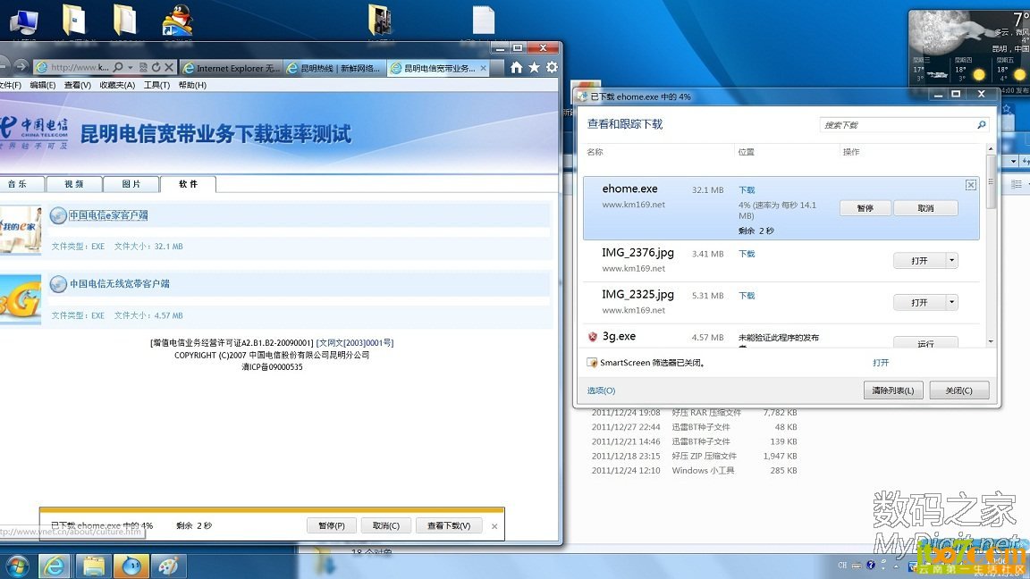Run 3g.exe with 运行 button

[925, 343]
